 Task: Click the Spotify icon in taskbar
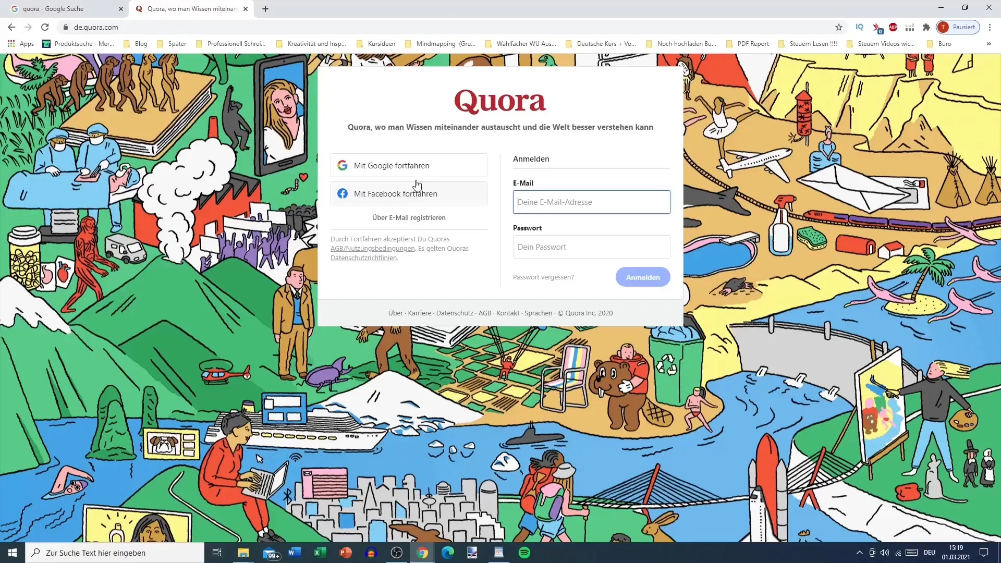click(525, 553)
